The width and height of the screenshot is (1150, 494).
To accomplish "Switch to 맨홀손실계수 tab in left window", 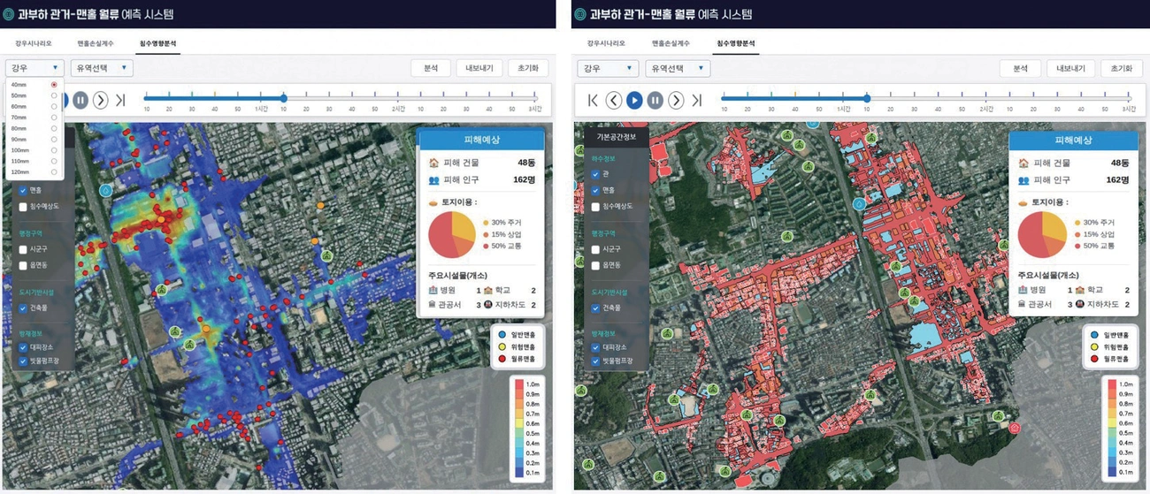I will click(x=96, y=42).
